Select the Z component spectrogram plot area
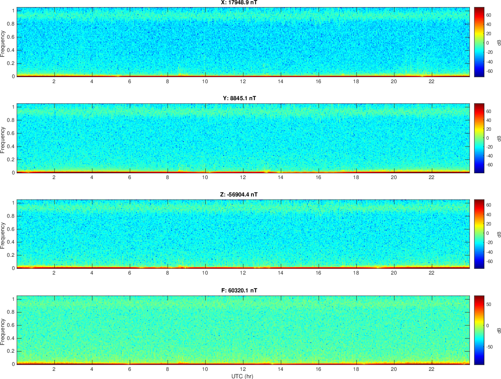The width and height of the screenshot is (501, 379). tap(243, 234)
